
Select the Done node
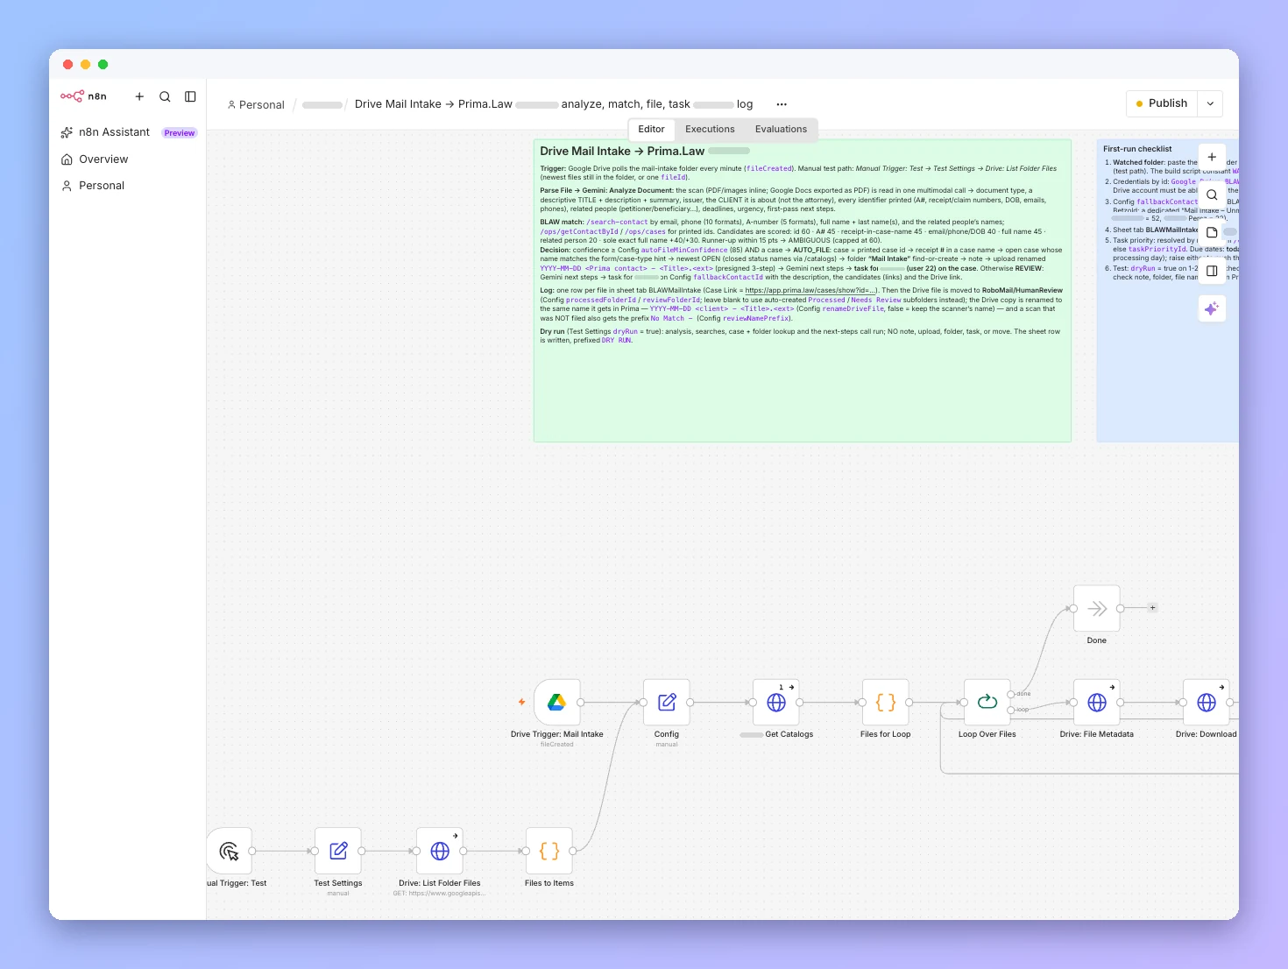pos(1097,609)
